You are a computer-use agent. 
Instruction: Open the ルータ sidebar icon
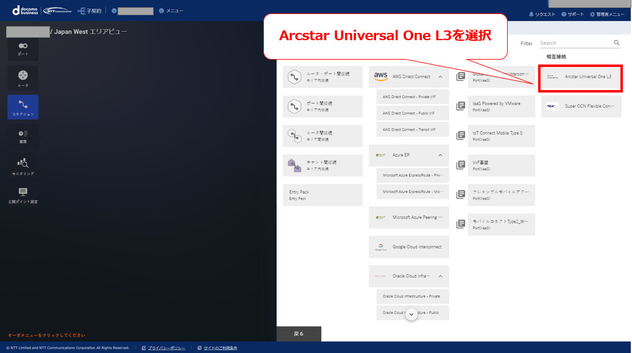[x=23, y=79]
